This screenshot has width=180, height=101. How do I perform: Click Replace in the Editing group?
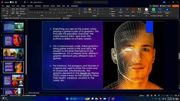(112, 11)
